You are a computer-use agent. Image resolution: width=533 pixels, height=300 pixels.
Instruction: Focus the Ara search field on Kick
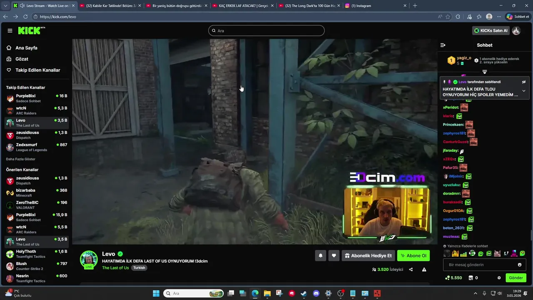pos(266,30)
